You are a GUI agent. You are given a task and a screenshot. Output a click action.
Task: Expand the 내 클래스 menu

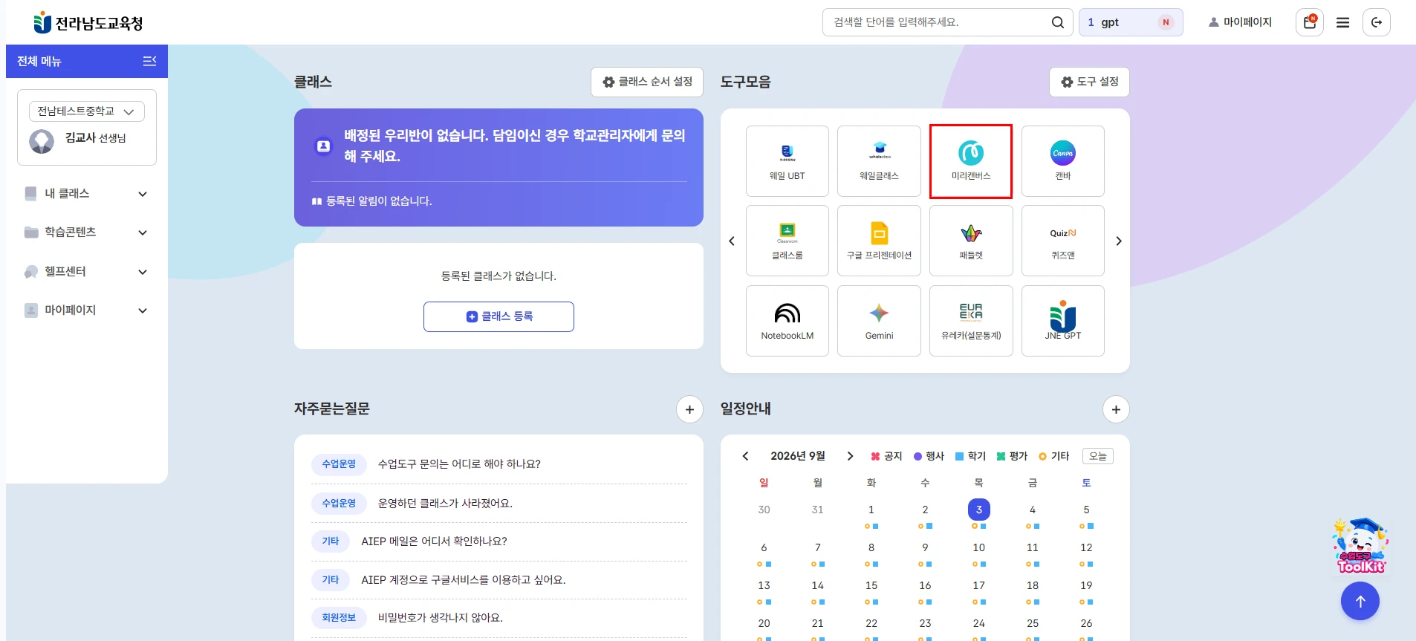87,193
